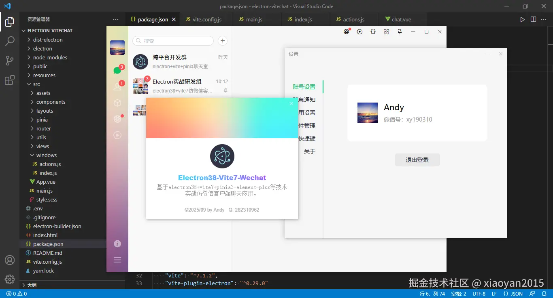Open Search in the VS Code activity bar

click(x=10, y=41)
